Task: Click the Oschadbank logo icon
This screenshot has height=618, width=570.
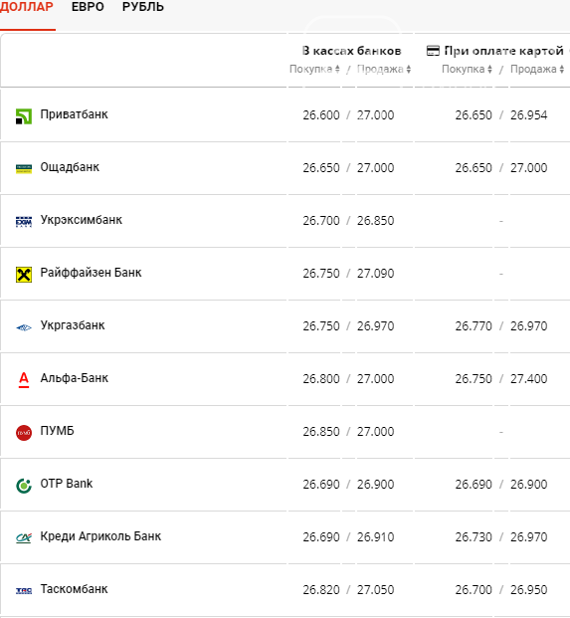Action: [24, 169]
